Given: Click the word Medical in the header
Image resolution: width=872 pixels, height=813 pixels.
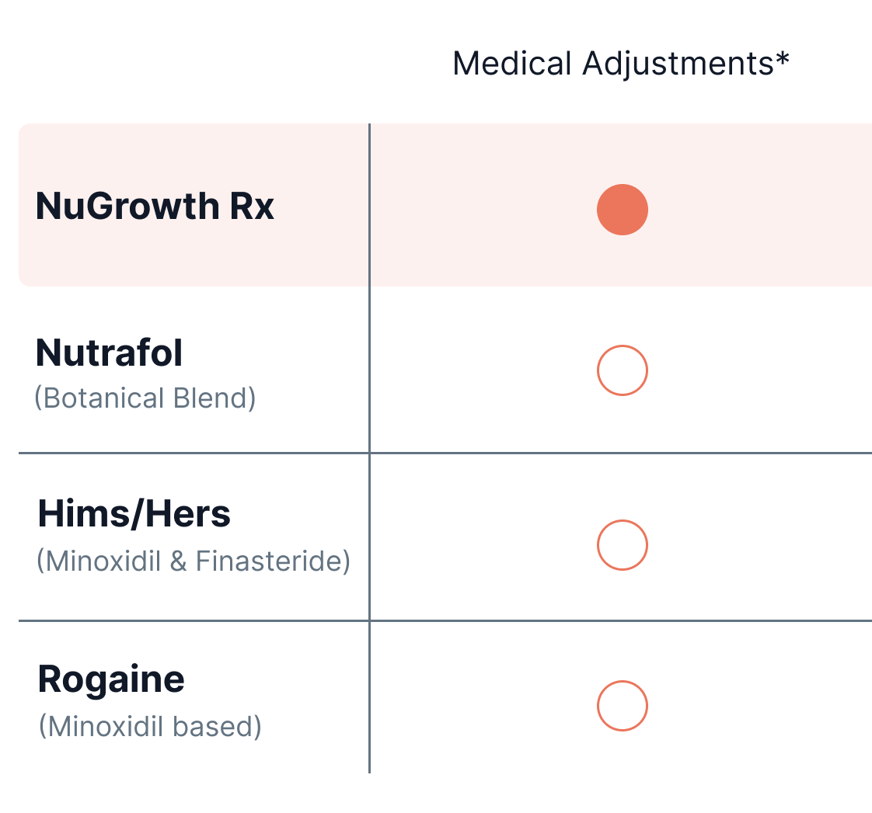Looking at the screenshot, I should (x=512, y=64).
